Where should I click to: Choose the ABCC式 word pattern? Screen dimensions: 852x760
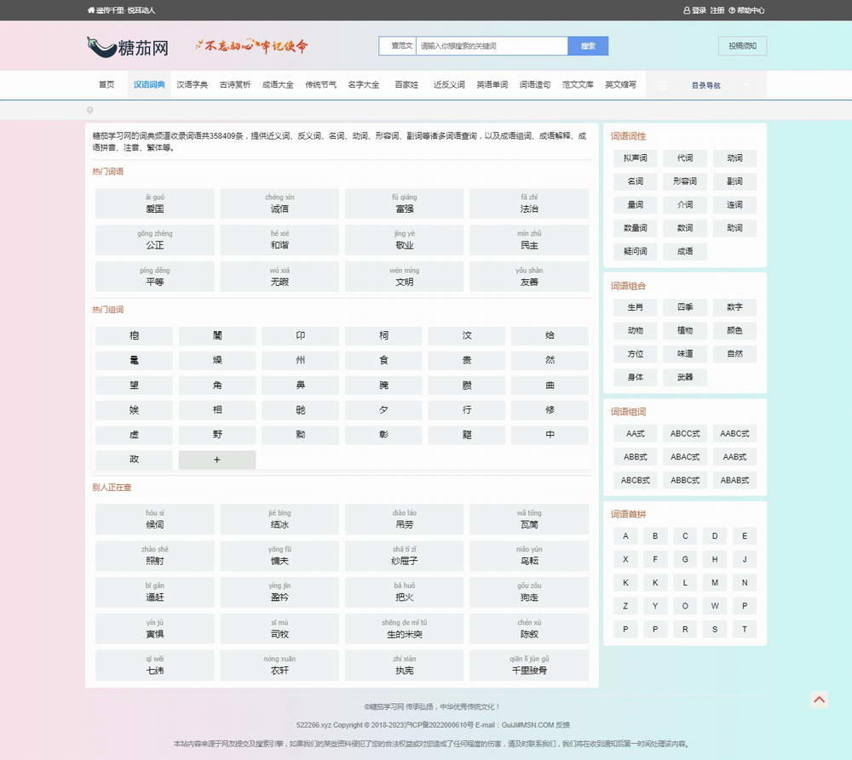point(684,434)
